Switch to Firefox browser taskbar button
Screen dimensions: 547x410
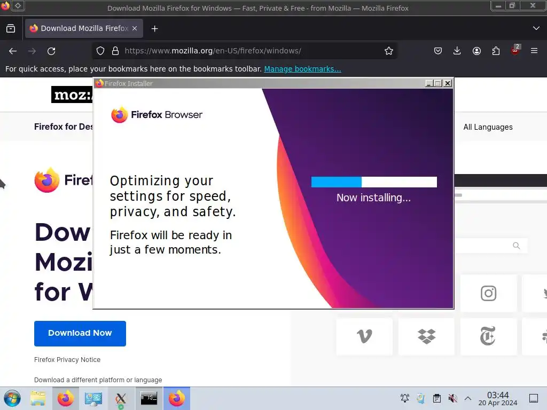pyautogui.click(x=66, y=398)
